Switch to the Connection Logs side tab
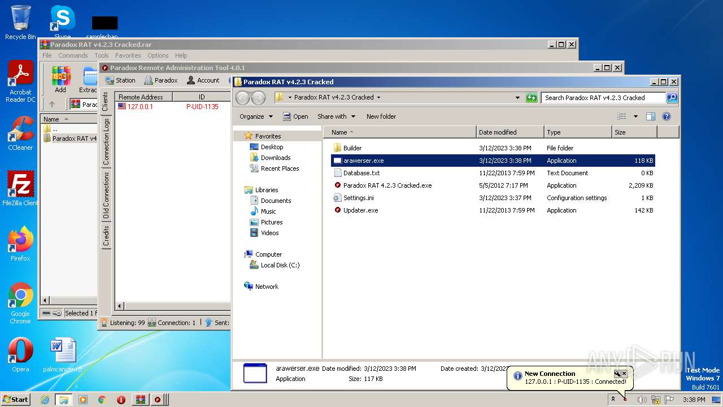The height and width of the screenshot is (407, 723). [x=106, y=141]
